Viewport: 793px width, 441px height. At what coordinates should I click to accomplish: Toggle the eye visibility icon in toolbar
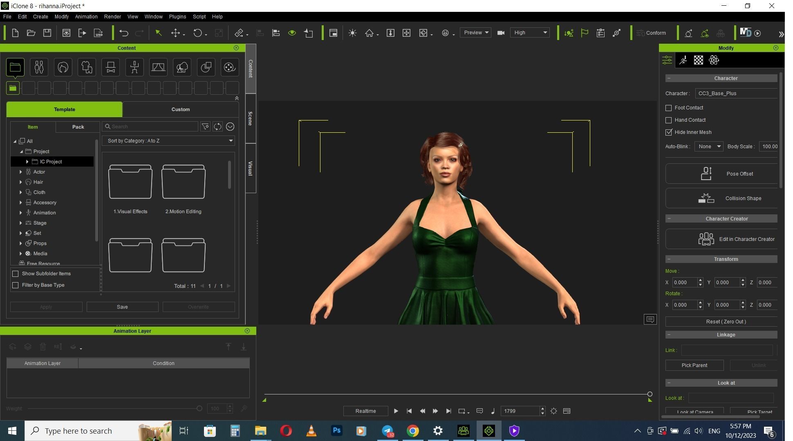click(x=292, y=33)
